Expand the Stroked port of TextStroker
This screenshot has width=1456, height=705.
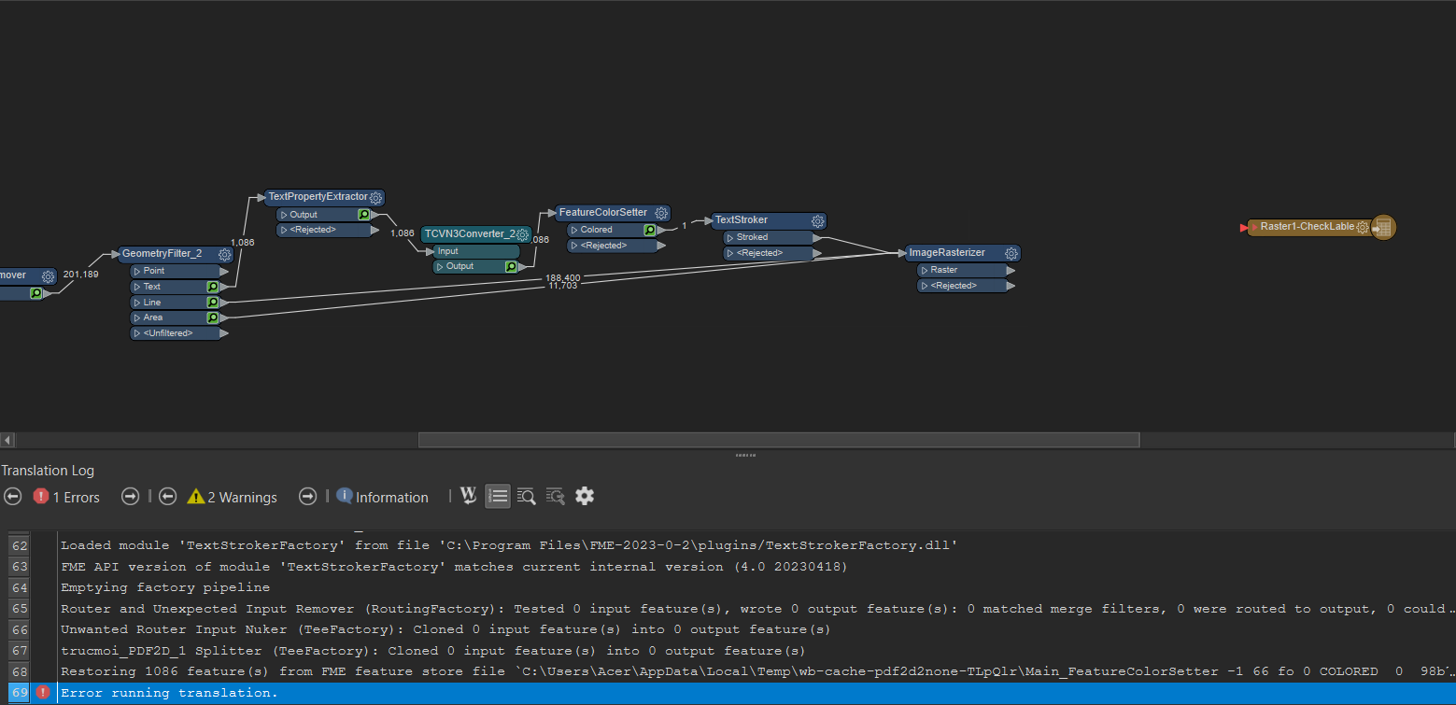coord(729,237)
